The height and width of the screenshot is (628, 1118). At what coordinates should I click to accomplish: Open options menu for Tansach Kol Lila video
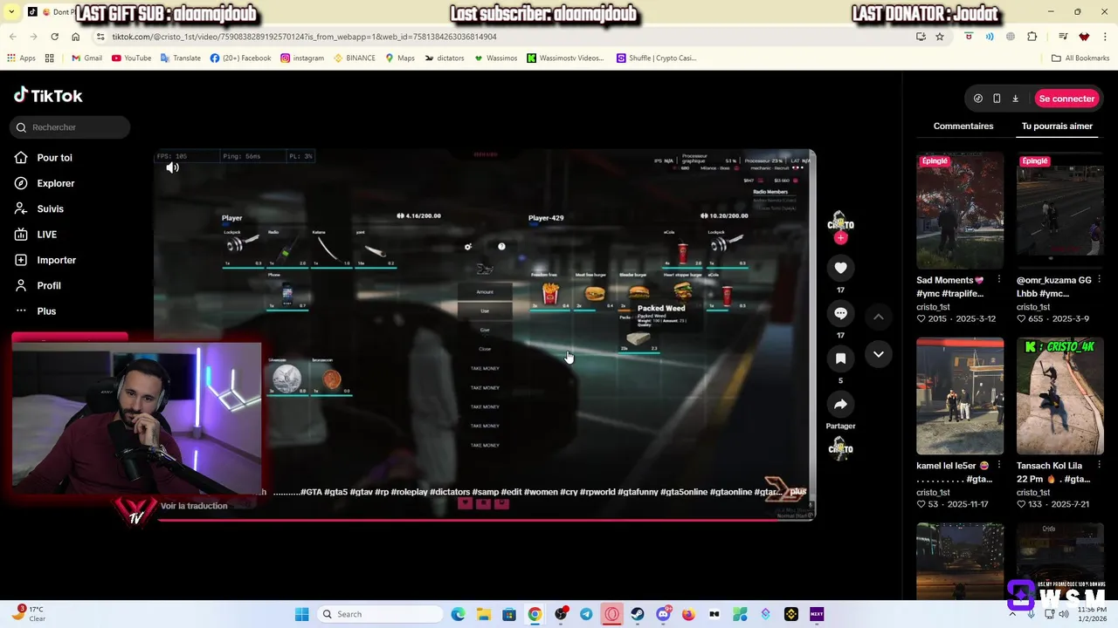click(x=1099, y=466)
